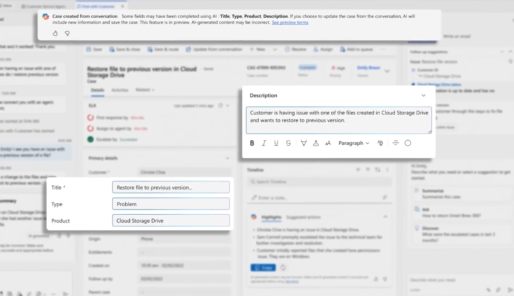Screen dimensions: 514x296
Task: Clear formatting with the eraser icon
Action: 380,143
